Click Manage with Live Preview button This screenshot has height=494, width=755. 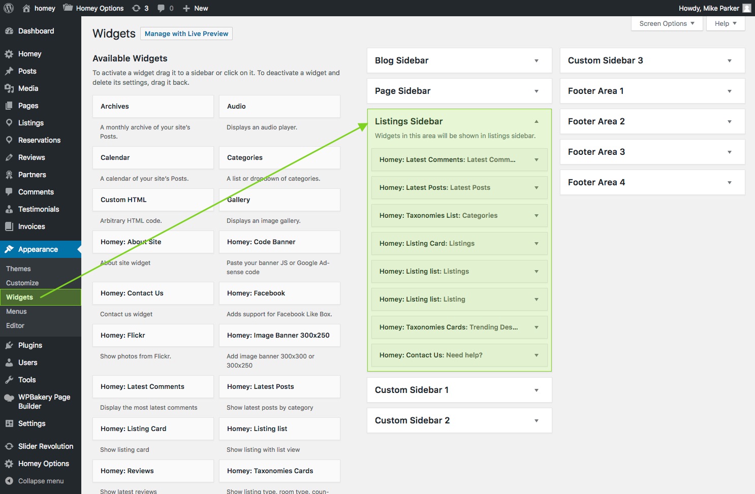(x=186, y=34)
